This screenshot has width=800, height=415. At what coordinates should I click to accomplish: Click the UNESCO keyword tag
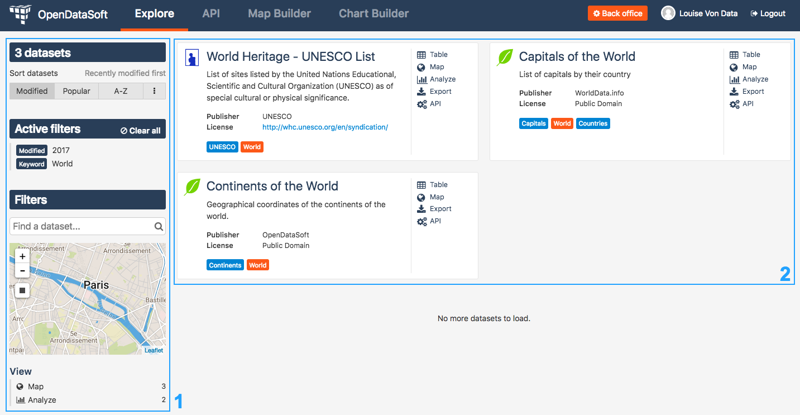(x=222, y=147)
